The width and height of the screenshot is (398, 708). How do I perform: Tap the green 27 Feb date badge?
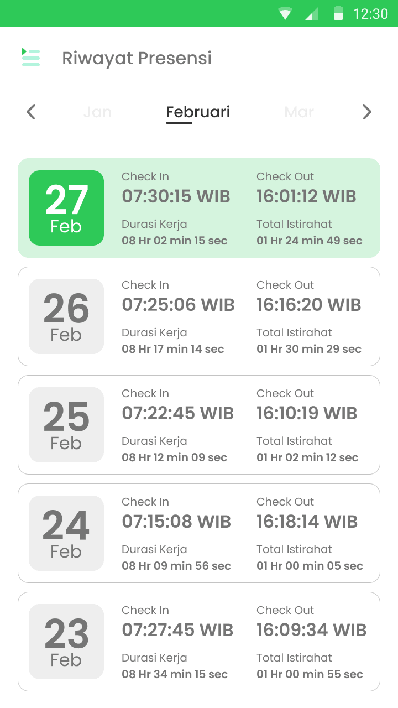coord(66,208)
